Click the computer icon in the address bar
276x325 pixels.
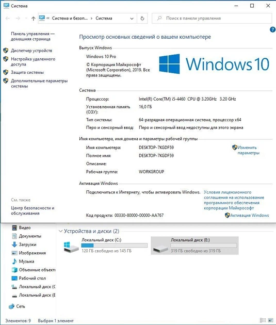point(42,18)
